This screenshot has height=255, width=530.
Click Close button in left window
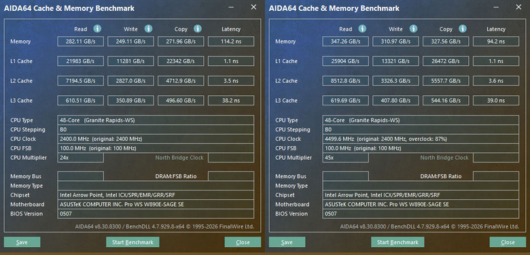click(x=243, y=242)
